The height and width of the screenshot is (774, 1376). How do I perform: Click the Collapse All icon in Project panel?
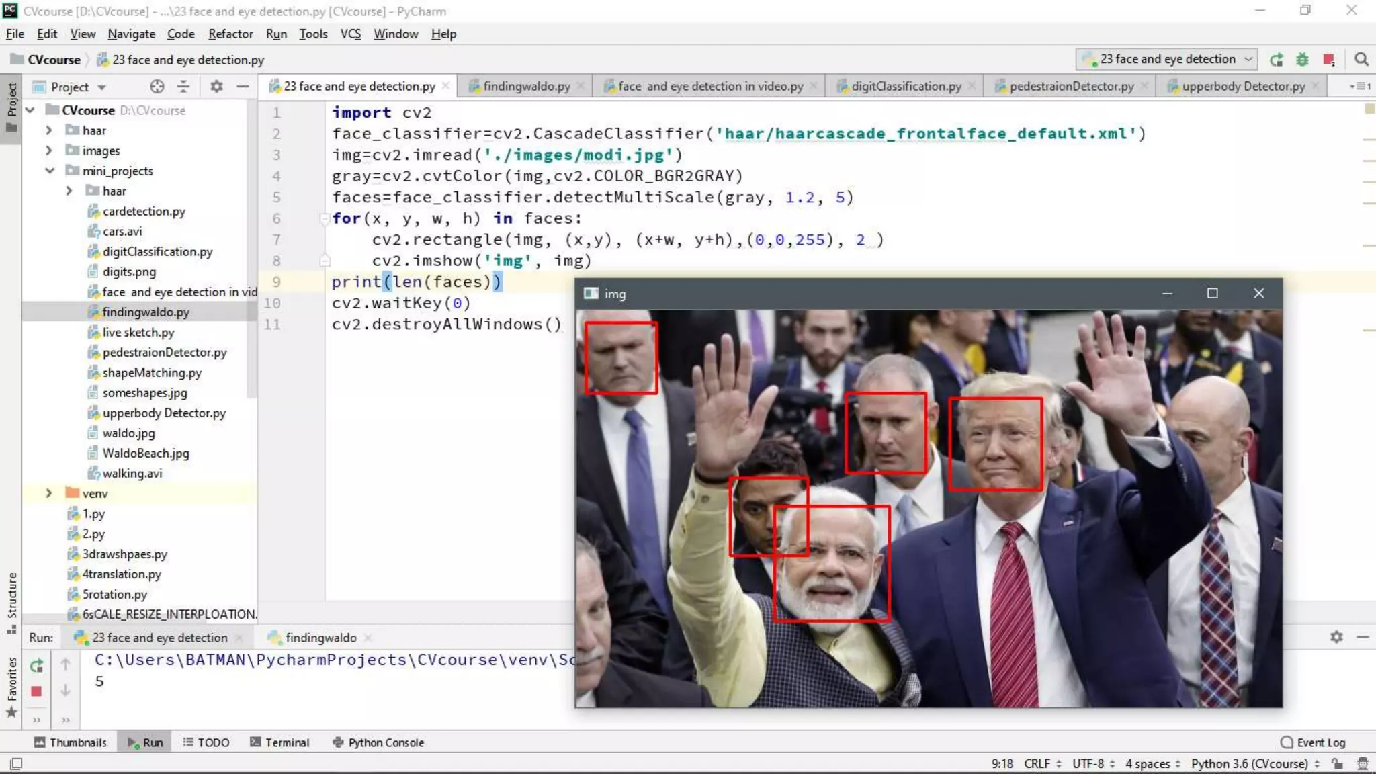pyautogui.click(x=183, y=87)
